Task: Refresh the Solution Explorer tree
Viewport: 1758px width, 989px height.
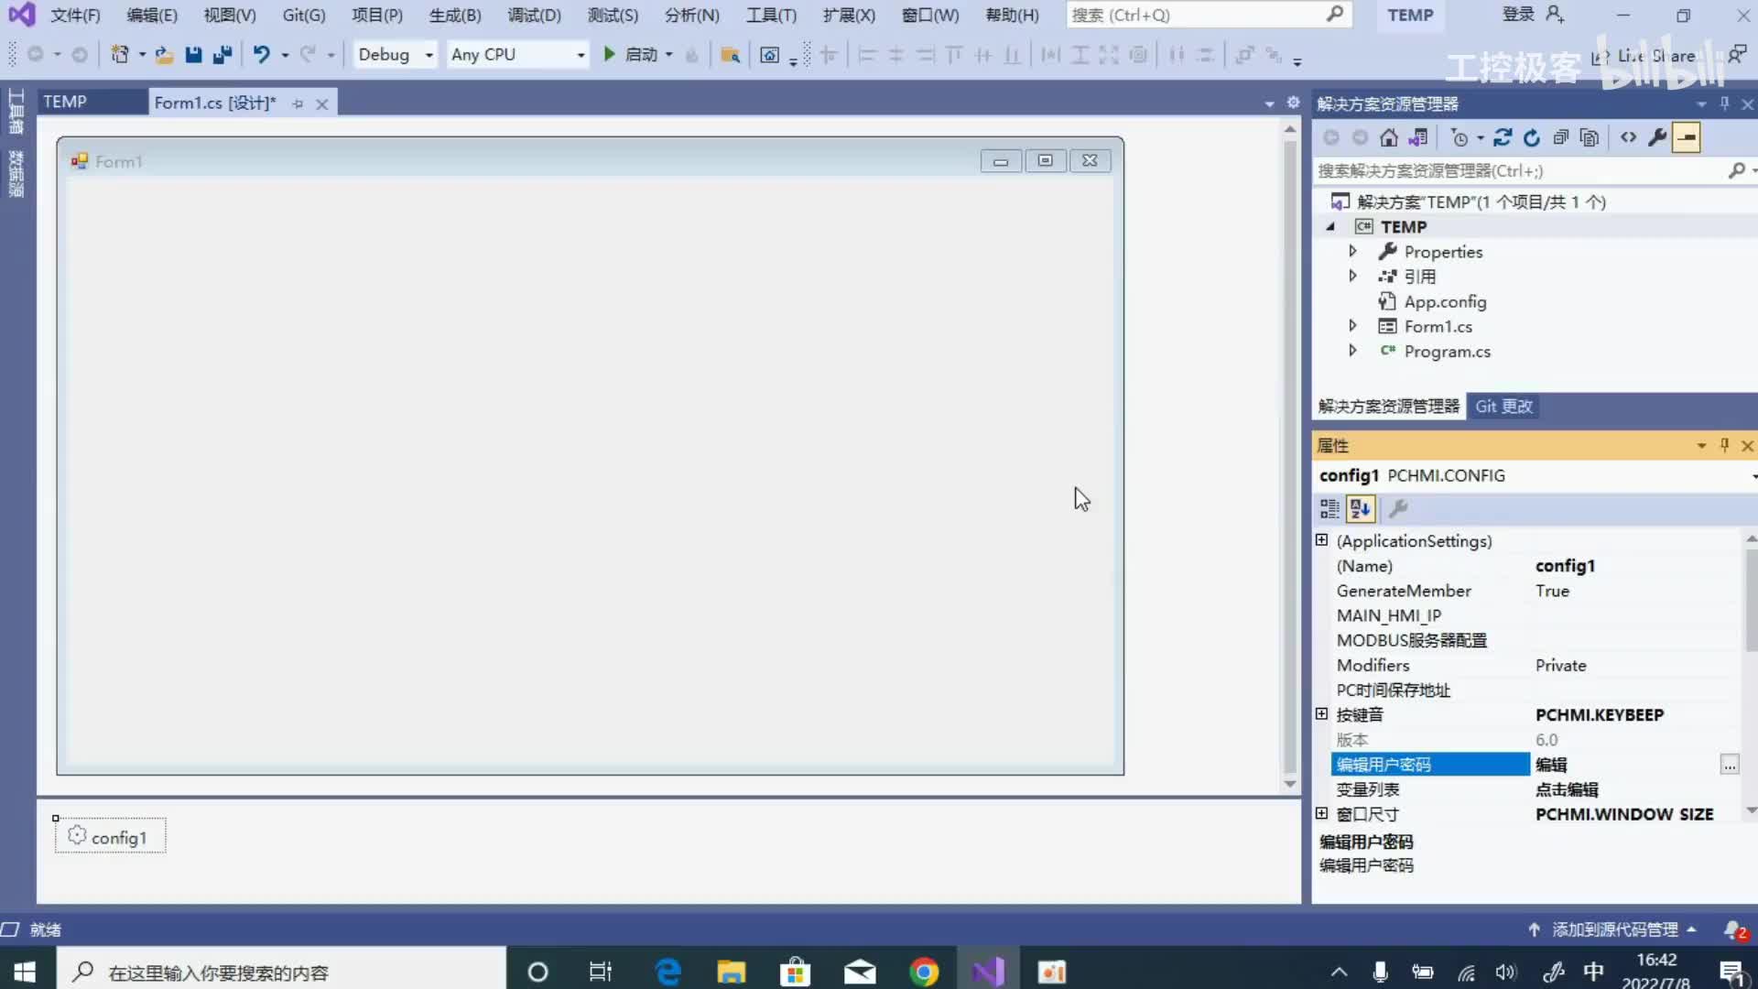Action: tap(1532, 137)
